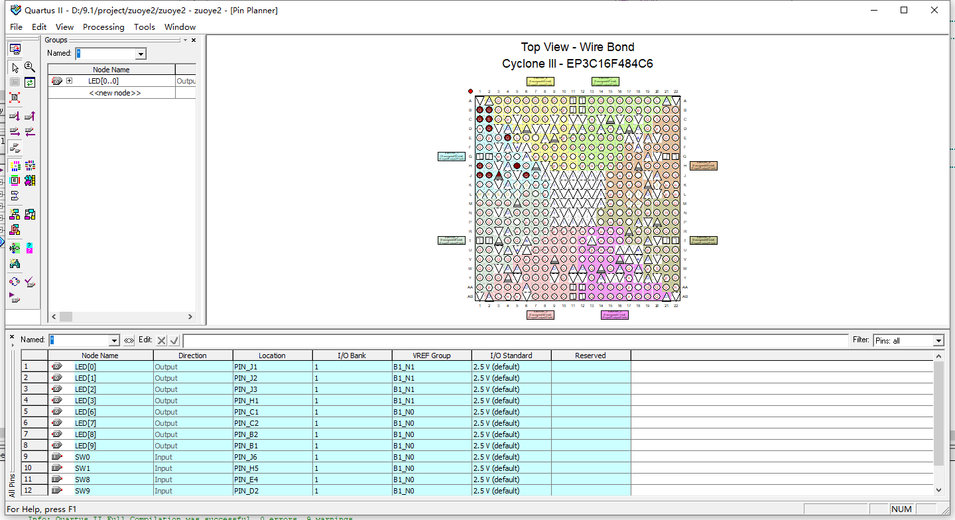Click the green refresh arrows toolbar icon
The image size is (955, 520).
click(x=30, y=83)
